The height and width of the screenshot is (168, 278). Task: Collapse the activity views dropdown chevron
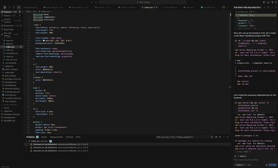19,7
